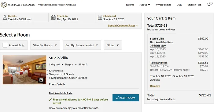Open My Bookings page
The height and width of the screenshot is (112, 214).
coord(163,5)
